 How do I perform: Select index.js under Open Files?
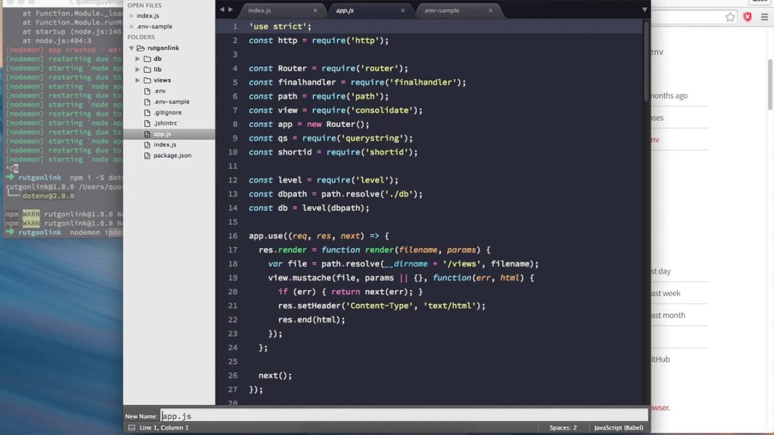pyautogui.click(x=148, y=16)
